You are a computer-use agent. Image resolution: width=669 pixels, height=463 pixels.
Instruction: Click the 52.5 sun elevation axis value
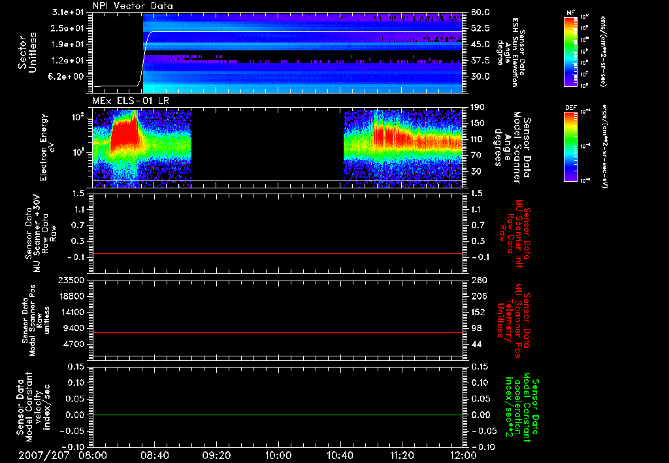(x=480, y=28)
